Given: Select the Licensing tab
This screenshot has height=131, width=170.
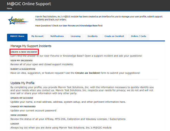Looking at the screenshot, I should [x=76, y=37].
